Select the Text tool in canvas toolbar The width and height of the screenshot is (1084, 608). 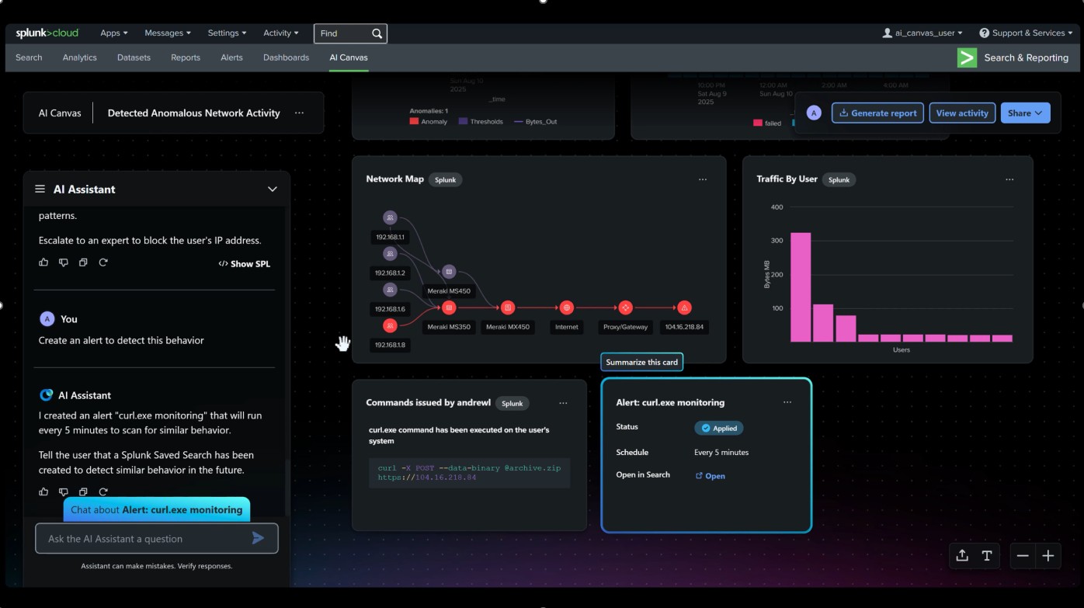pyautogui.click(x=986, y=555)
